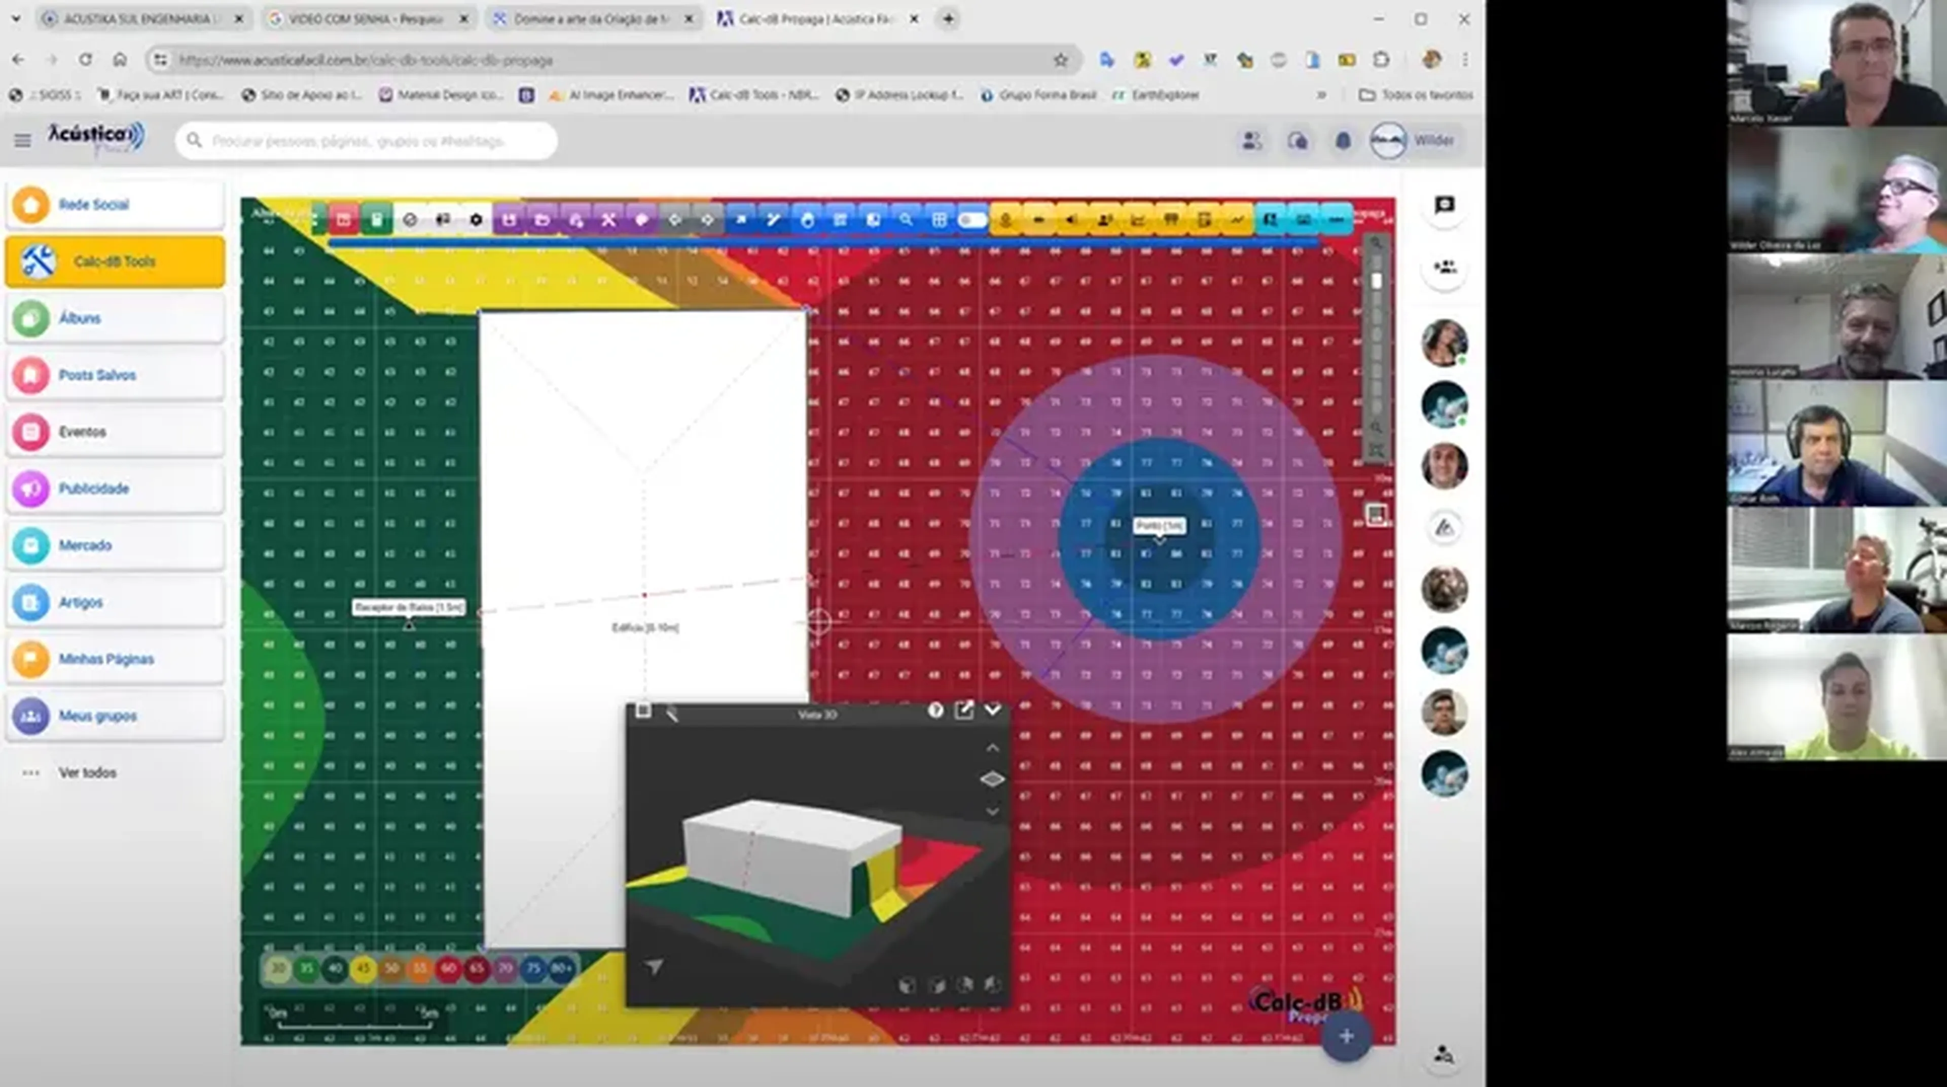This screenshot has width=1947, height=1087.
Task: Expand the Ver todos sidebar list
Action: [x=87, y=773]
